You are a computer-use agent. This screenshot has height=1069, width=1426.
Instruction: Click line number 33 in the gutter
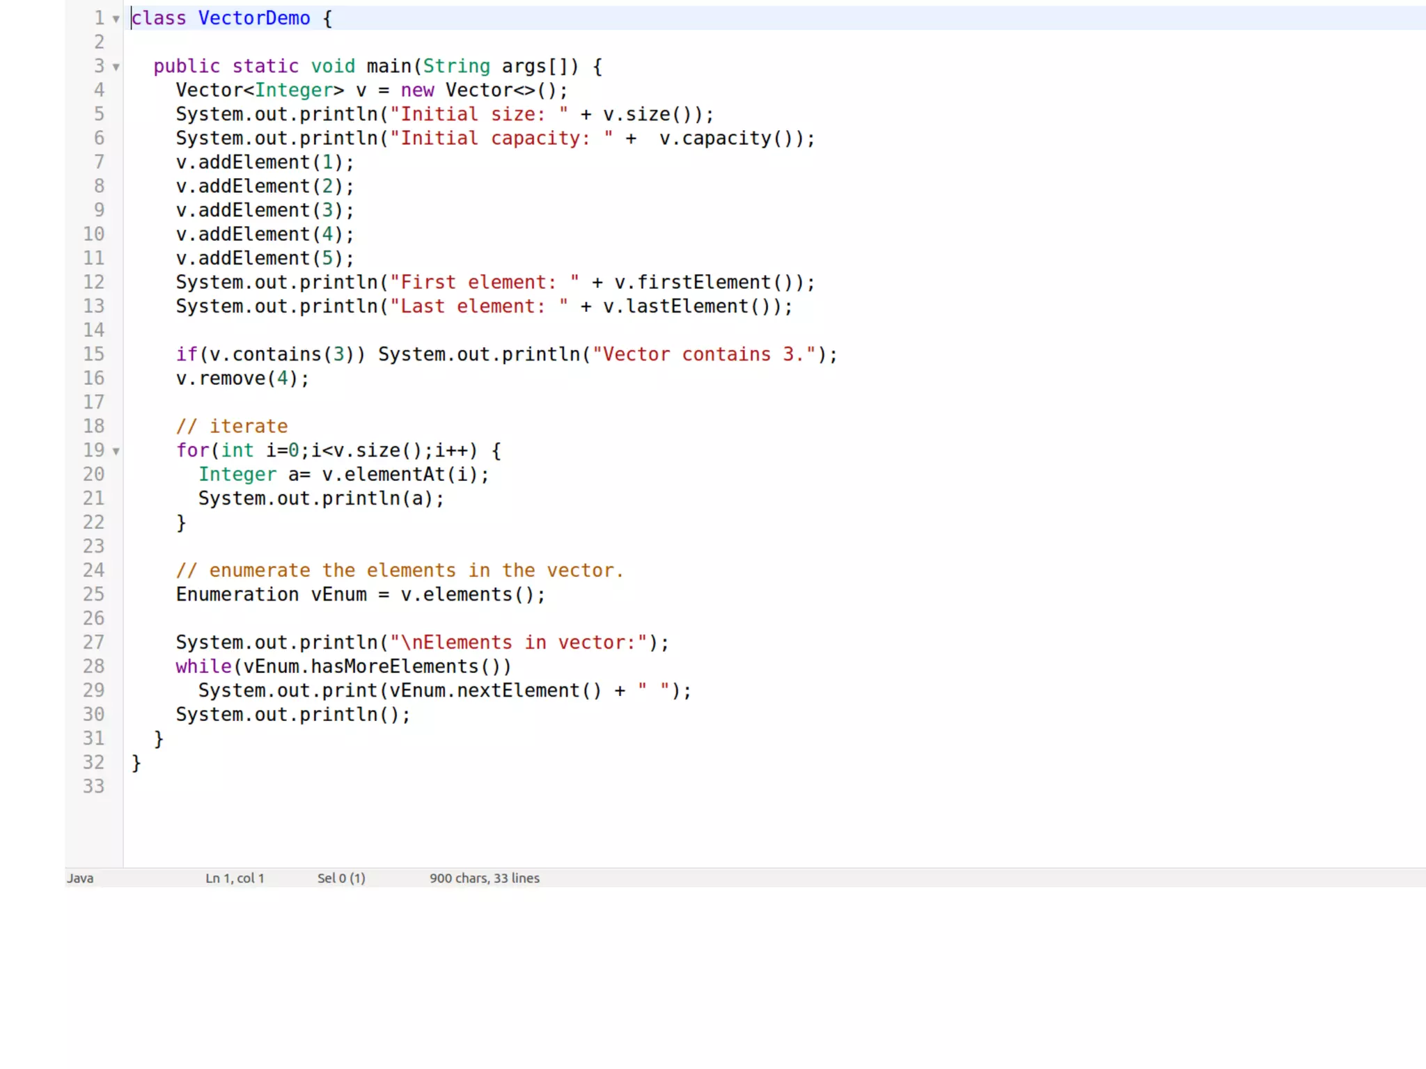tap(94, 786)
